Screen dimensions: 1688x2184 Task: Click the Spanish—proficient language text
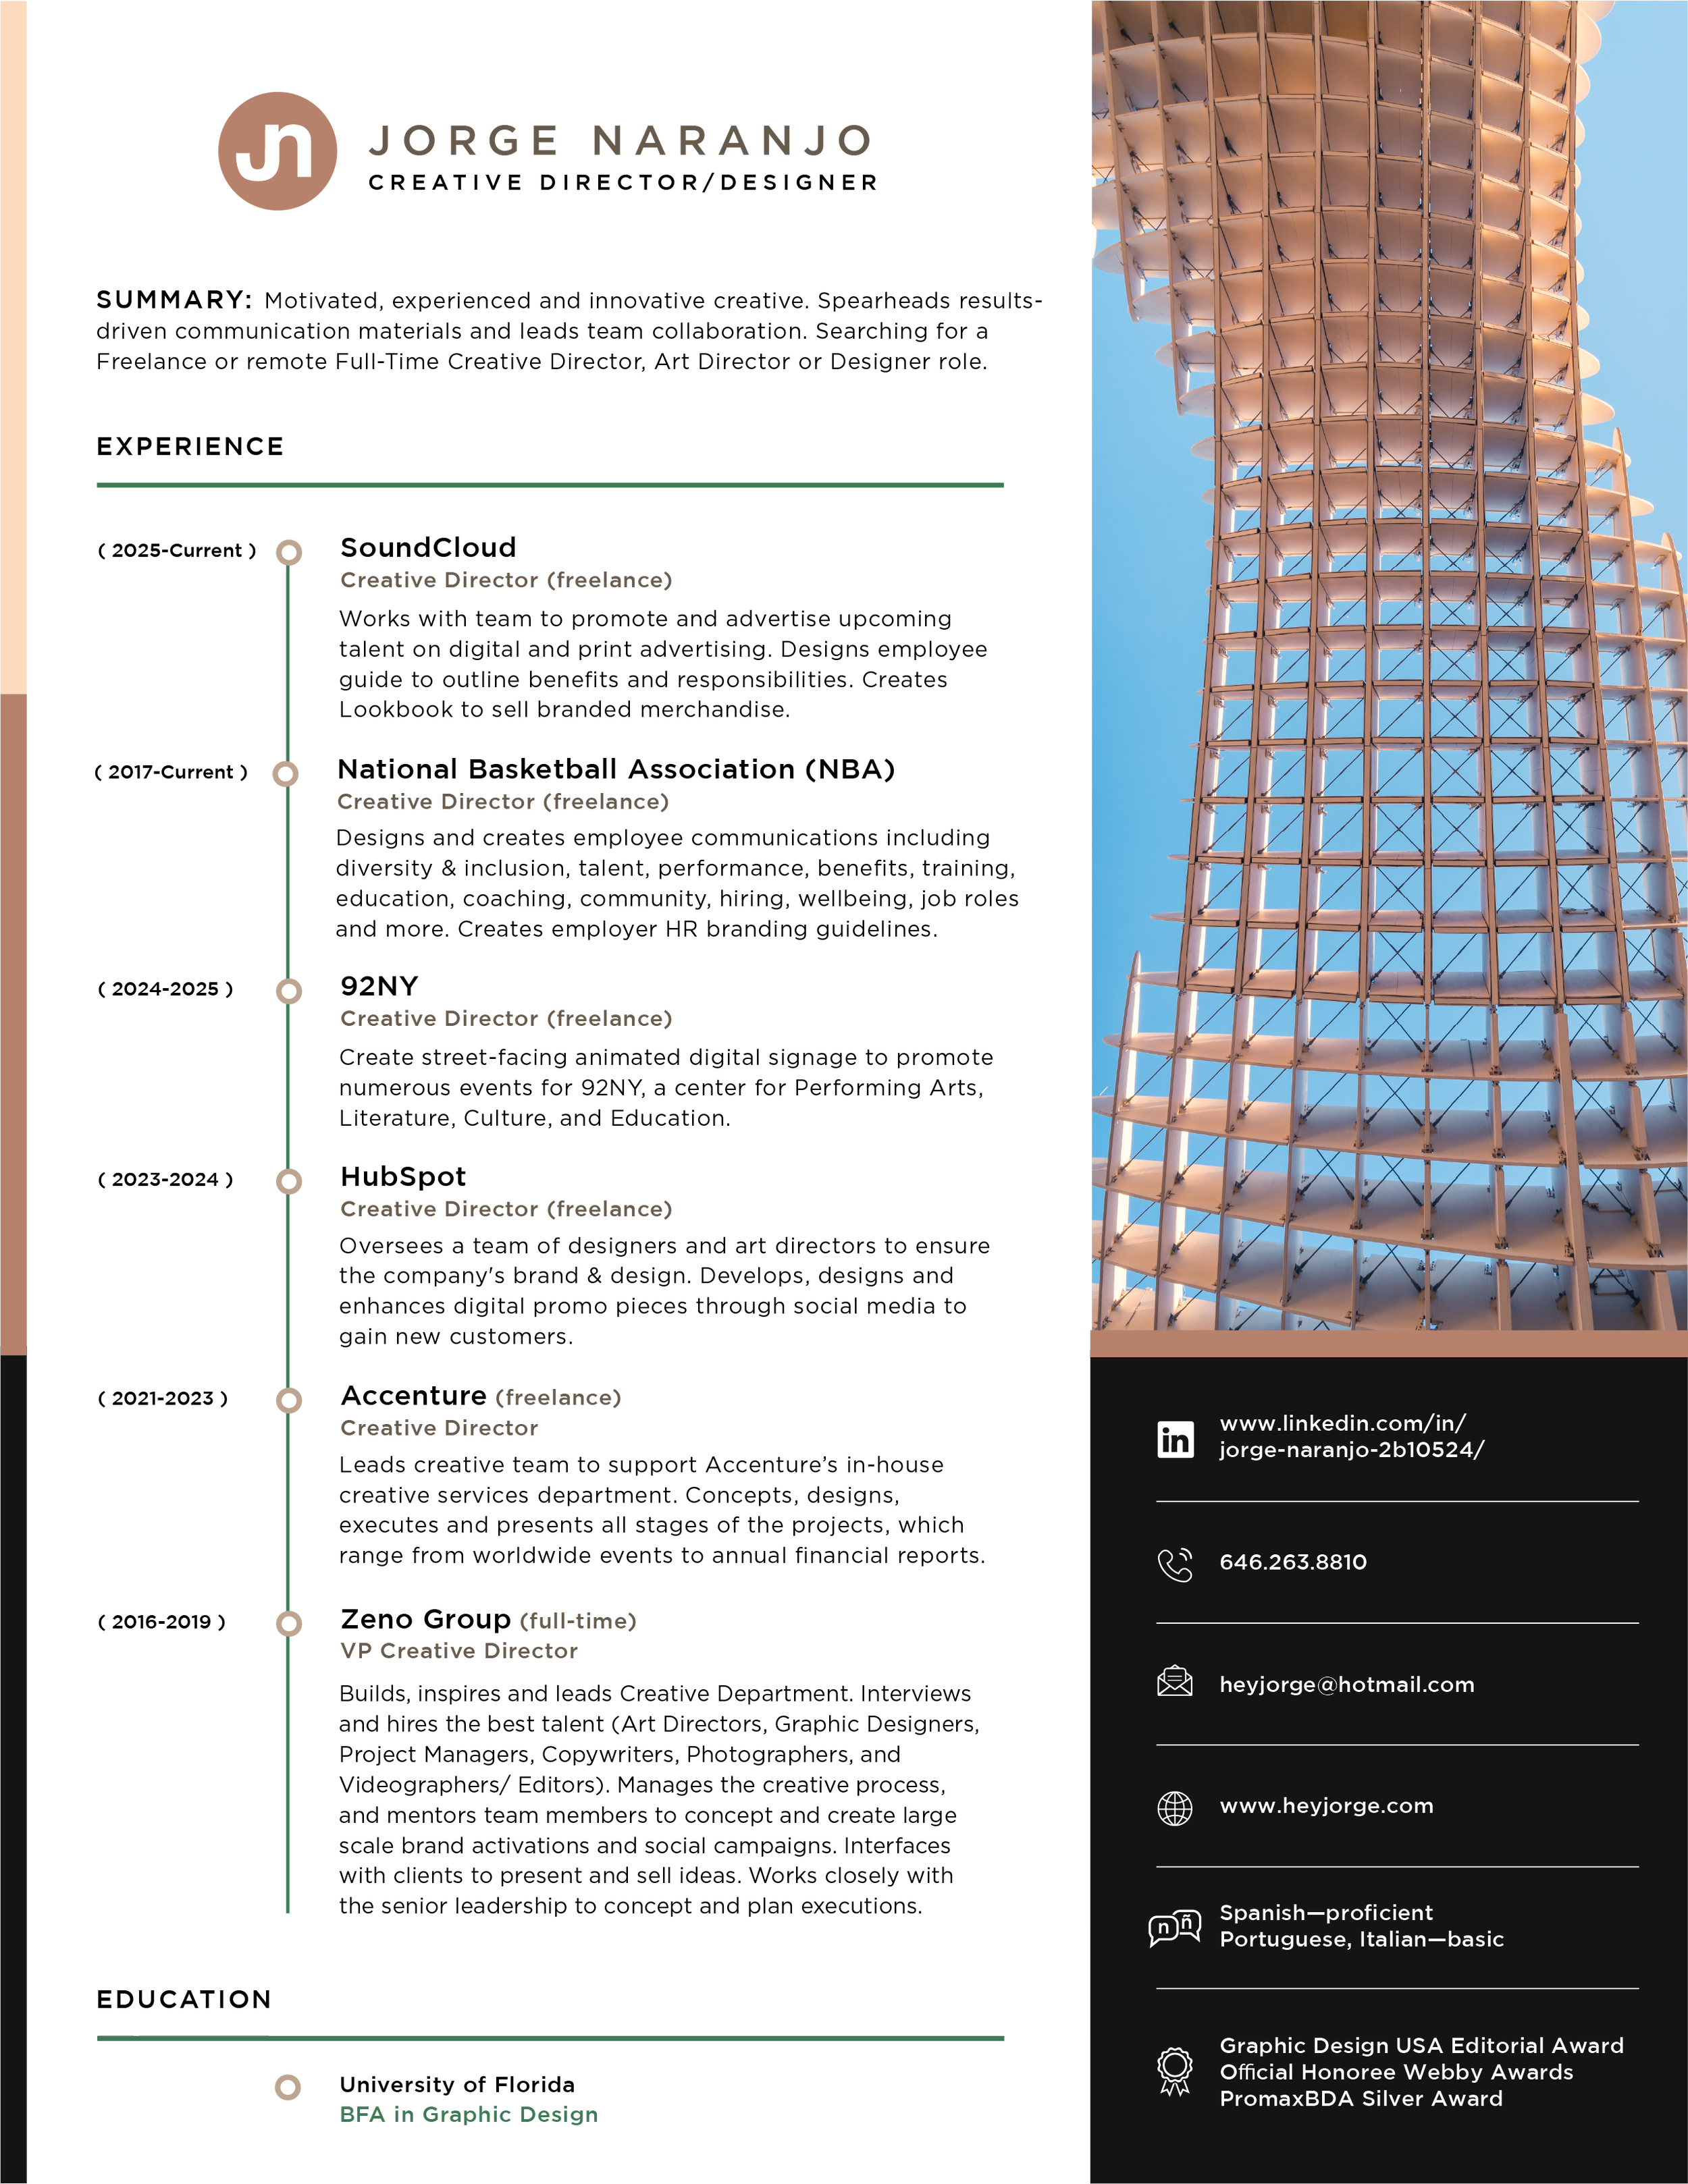tap(1326, 1912)
